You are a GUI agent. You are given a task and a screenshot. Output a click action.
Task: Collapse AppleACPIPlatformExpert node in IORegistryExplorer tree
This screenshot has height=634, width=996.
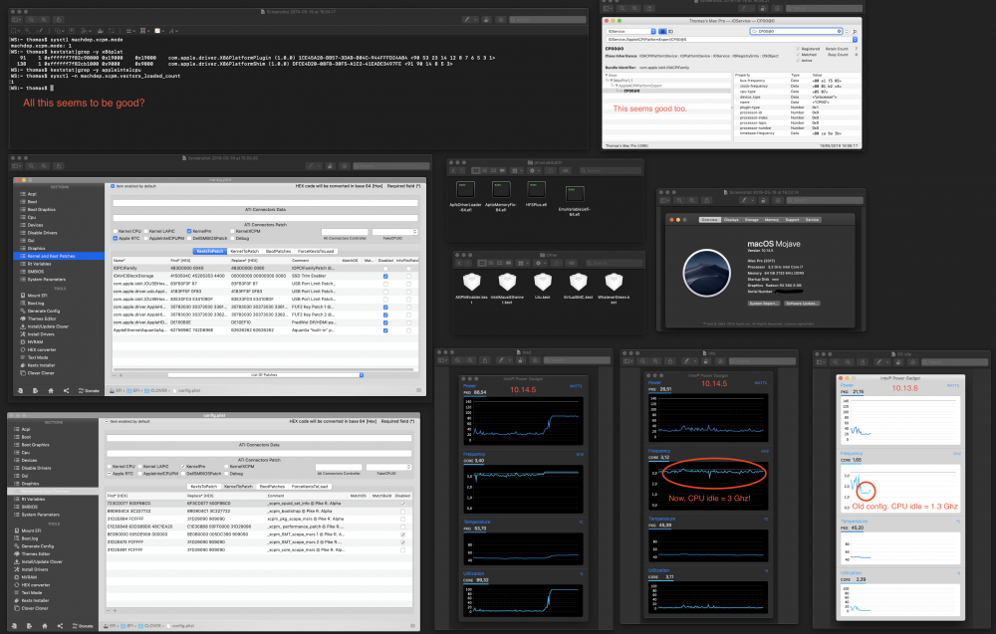[x=617, y=86]
